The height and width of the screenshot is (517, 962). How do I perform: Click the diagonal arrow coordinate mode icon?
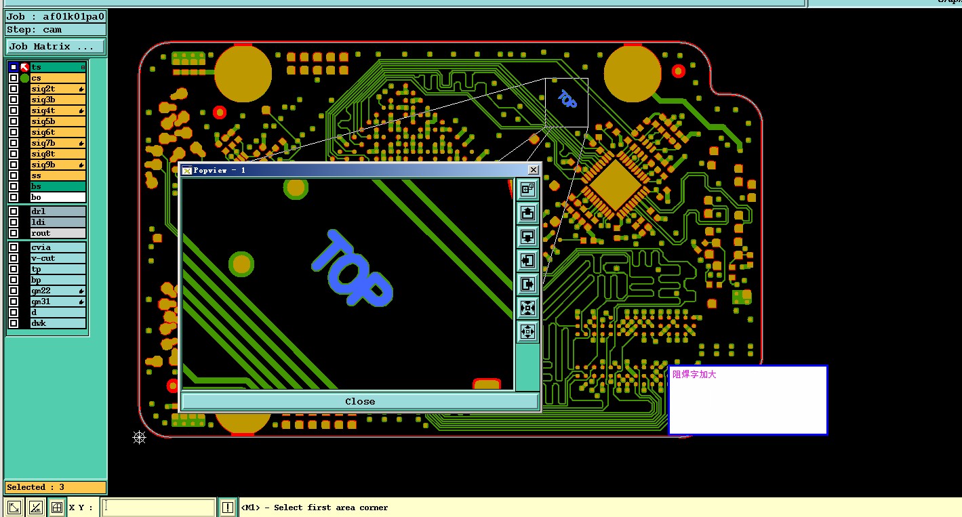point(14,507)
